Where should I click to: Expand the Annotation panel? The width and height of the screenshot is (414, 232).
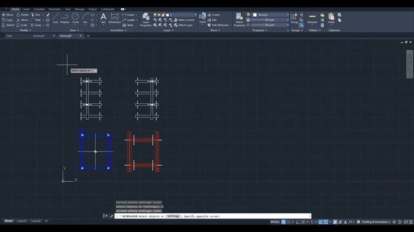tap(118, 30)
